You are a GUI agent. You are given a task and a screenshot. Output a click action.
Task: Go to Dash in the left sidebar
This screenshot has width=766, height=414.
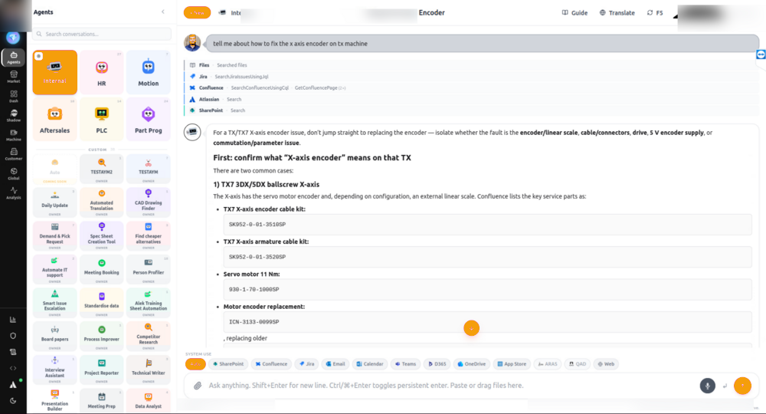[13, 97]
